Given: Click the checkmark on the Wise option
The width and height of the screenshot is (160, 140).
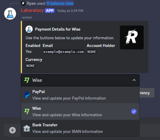Looking at the screenshot, I should pos(134,111).
